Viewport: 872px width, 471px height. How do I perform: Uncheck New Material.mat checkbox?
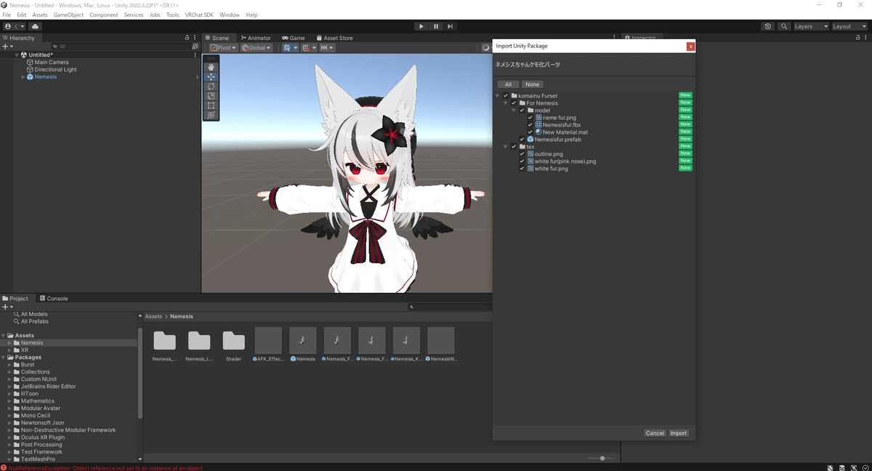(x=530, y=132)
